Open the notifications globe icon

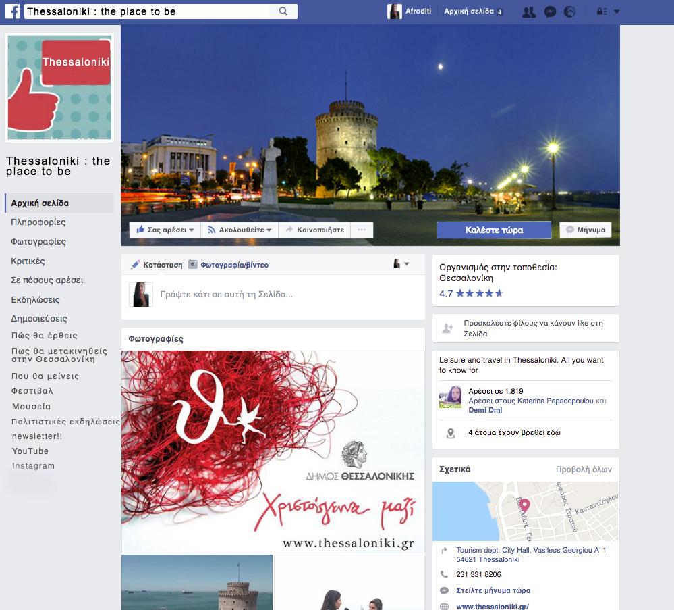(569, 12)
